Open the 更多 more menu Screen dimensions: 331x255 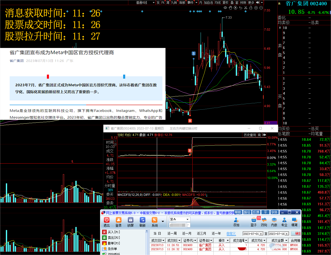click(x=251, y=3)
